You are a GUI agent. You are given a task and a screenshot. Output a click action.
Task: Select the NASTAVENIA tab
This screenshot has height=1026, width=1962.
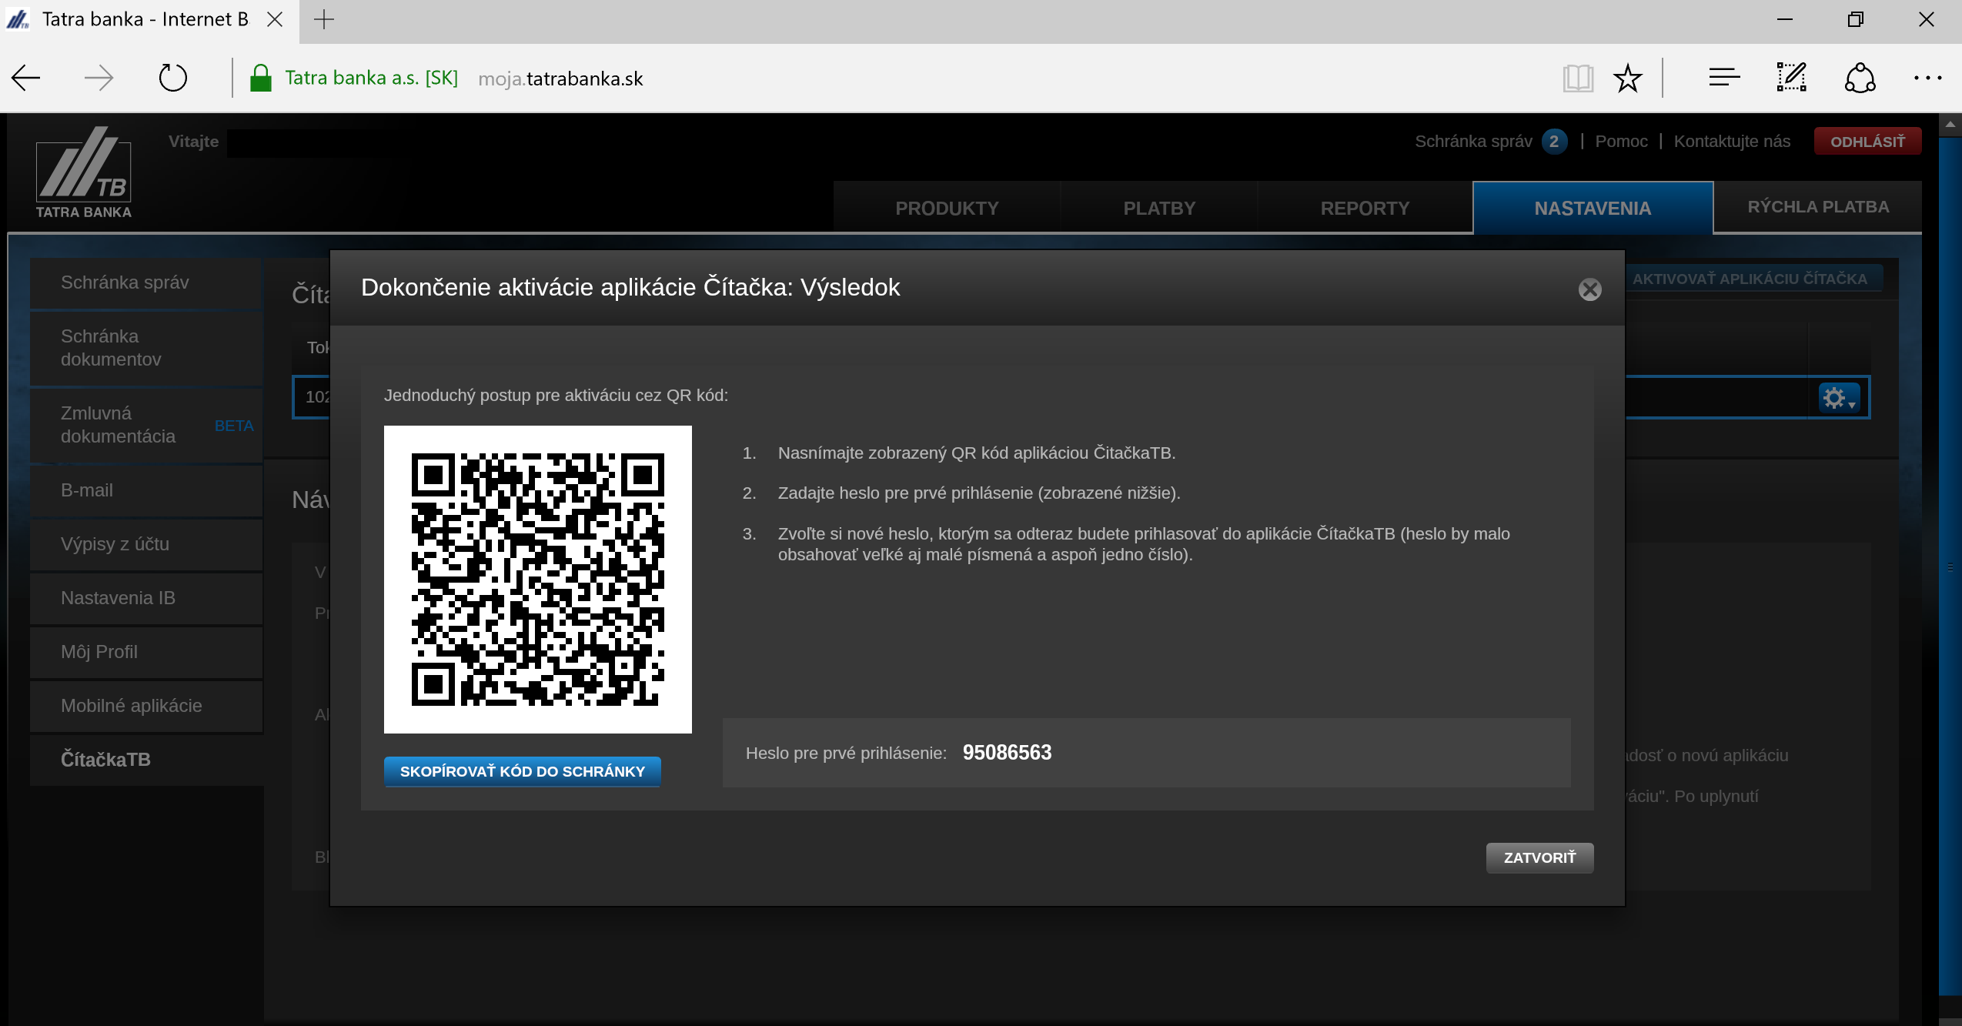(1593, 208)
